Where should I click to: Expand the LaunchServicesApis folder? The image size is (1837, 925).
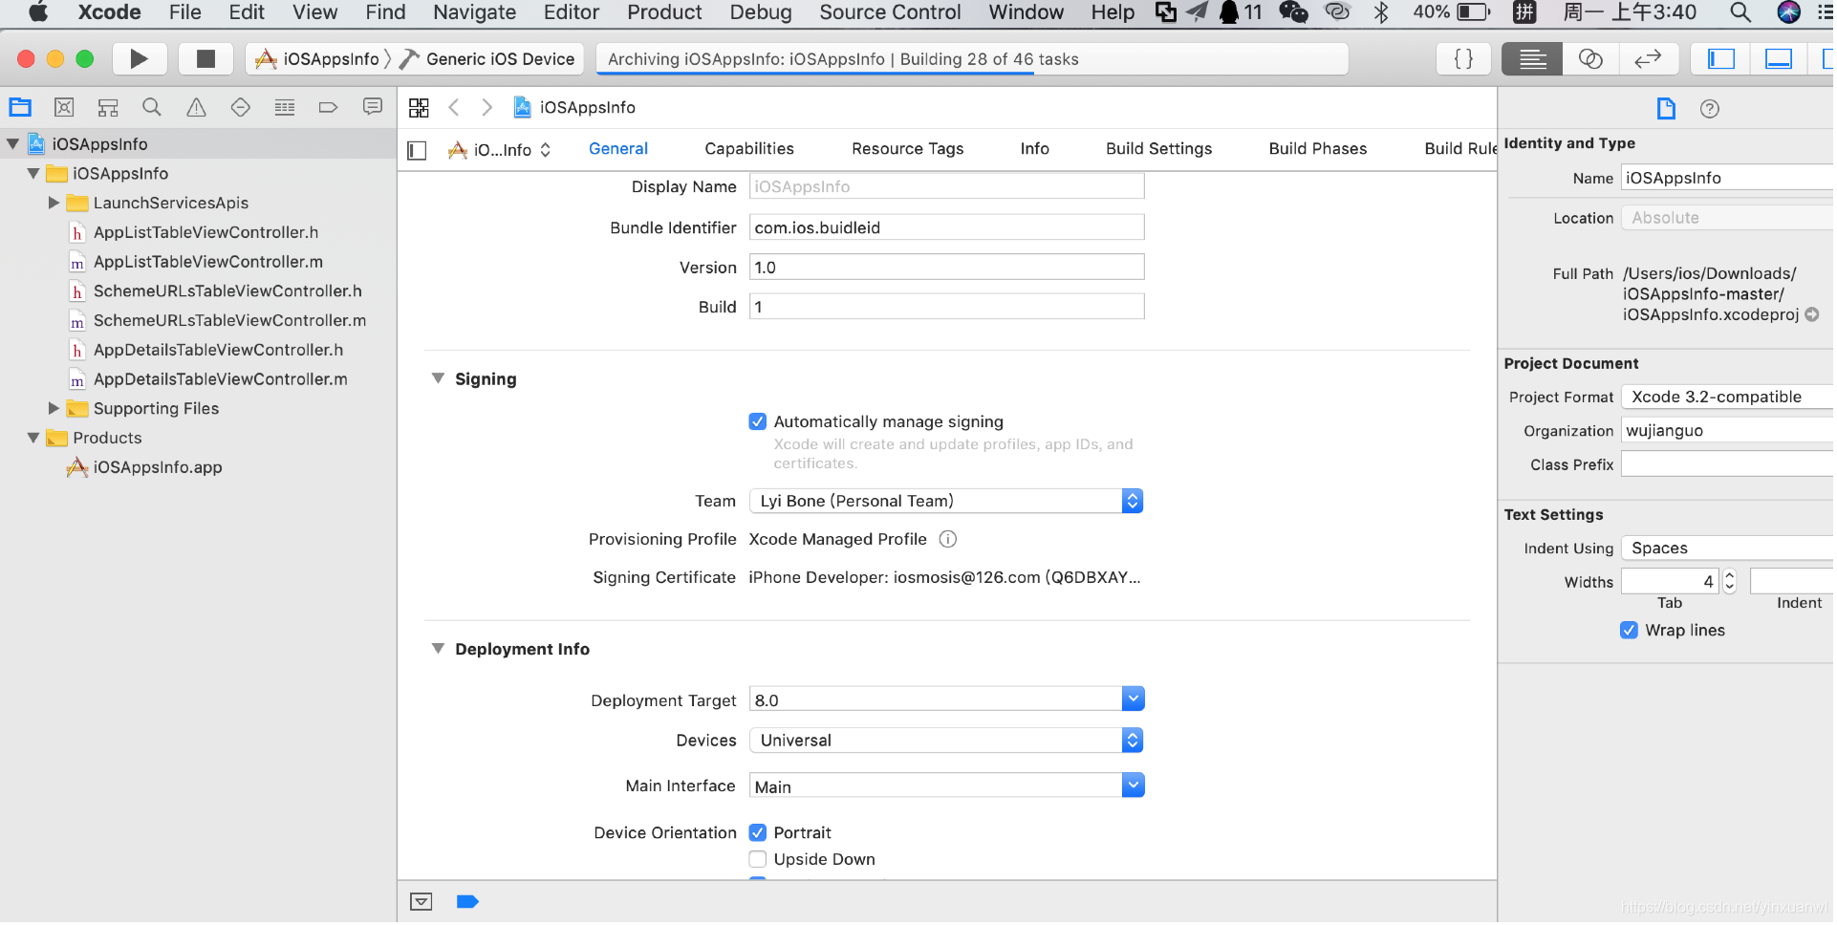click(x=54, y=204)
